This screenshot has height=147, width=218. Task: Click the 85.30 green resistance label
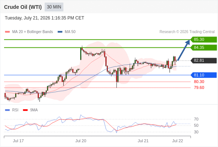[x=204, y=40]
